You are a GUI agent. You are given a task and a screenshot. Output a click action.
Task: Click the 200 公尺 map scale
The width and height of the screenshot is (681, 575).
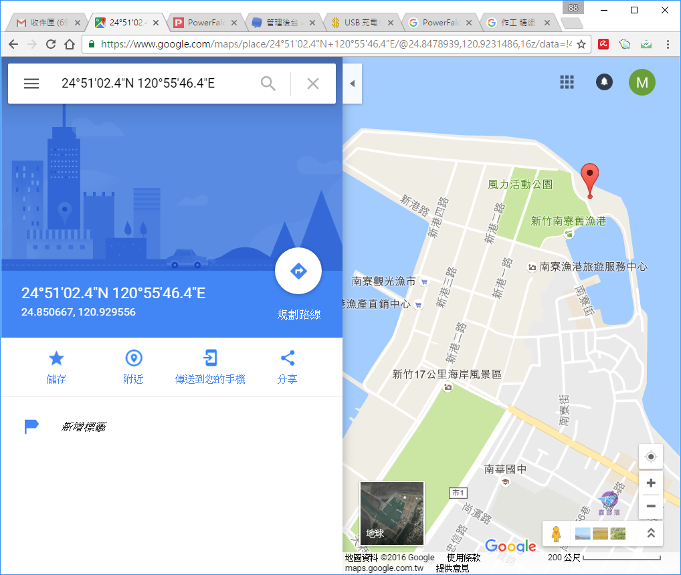[604, 558]
